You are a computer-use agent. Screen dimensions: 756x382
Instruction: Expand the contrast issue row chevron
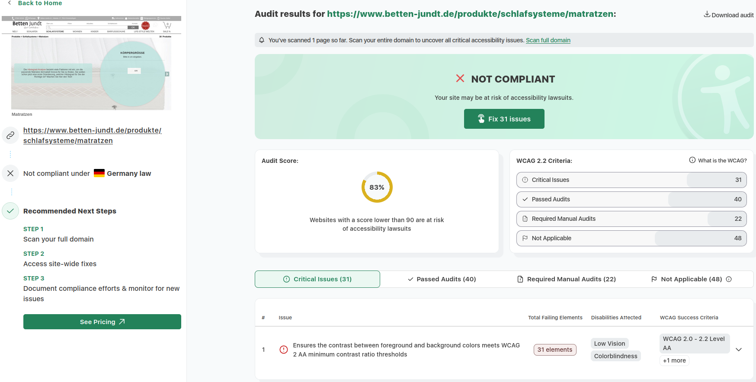739,350
